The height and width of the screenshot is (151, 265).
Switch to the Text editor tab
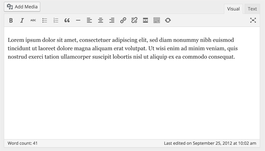[x=252, y=9]
